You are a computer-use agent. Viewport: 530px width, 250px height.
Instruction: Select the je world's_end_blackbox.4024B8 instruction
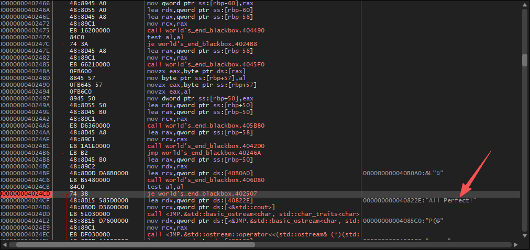(202, 44)
